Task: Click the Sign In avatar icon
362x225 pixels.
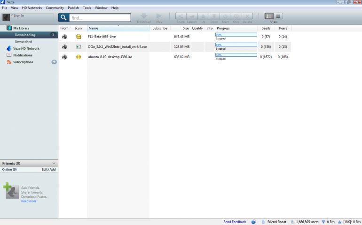Action: 6,17
